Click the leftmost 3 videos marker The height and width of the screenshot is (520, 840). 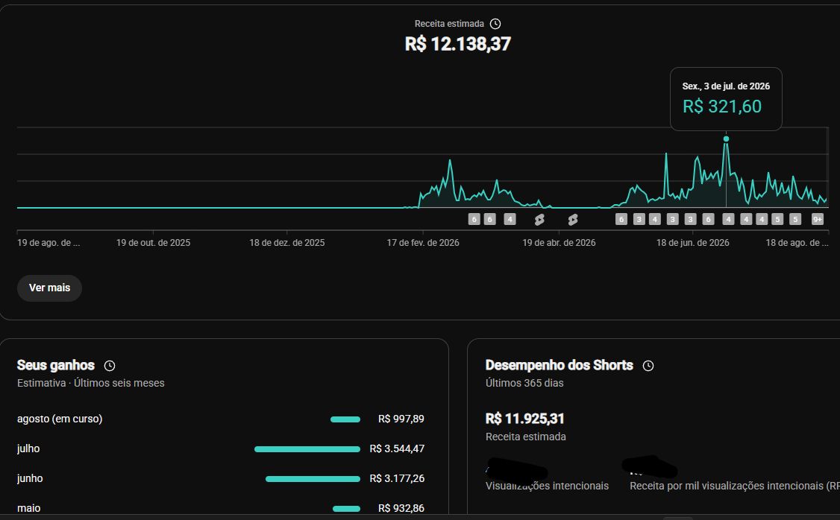(639, 219)
